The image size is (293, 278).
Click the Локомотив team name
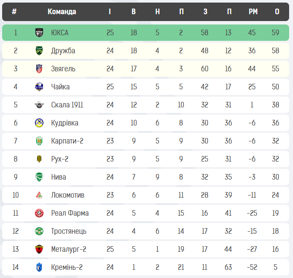tap(68, 195)
